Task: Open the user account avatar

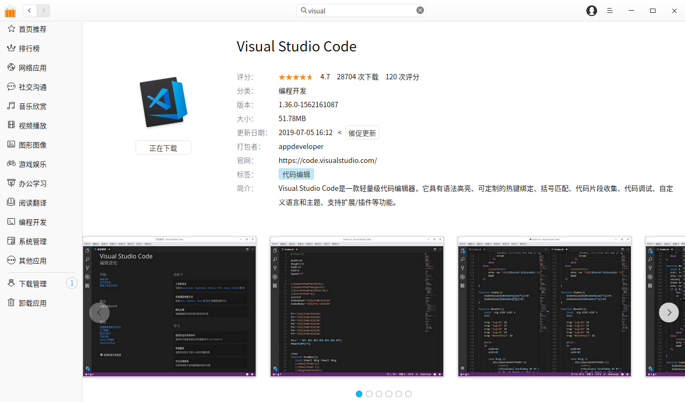Action: click(592, 11)
